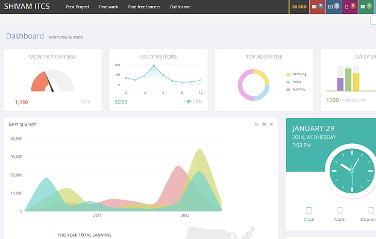This screenshot has height=239, width=376.
Task: Close the Earning Graph panel
Action: click(x=271, y=124)
